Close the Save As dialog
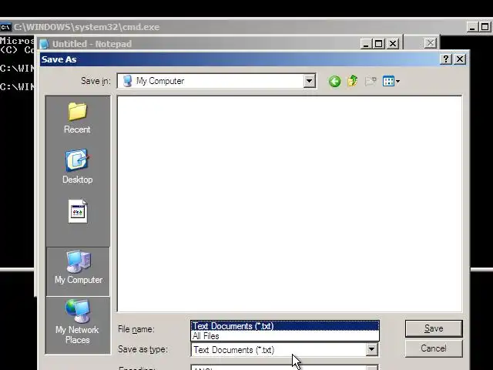Viewport: 493px width, 370px height. point(460,59)
